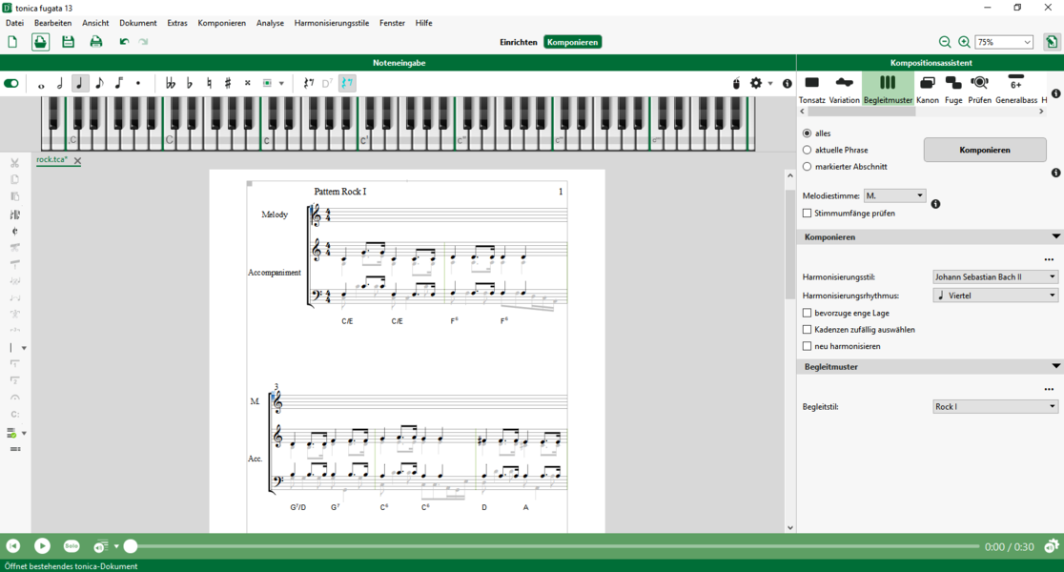This screenshot has width=1064, height=572.
Task: Switch to the Fuge assistant tab
Action: pyautogui.click(x=953, y=89)
